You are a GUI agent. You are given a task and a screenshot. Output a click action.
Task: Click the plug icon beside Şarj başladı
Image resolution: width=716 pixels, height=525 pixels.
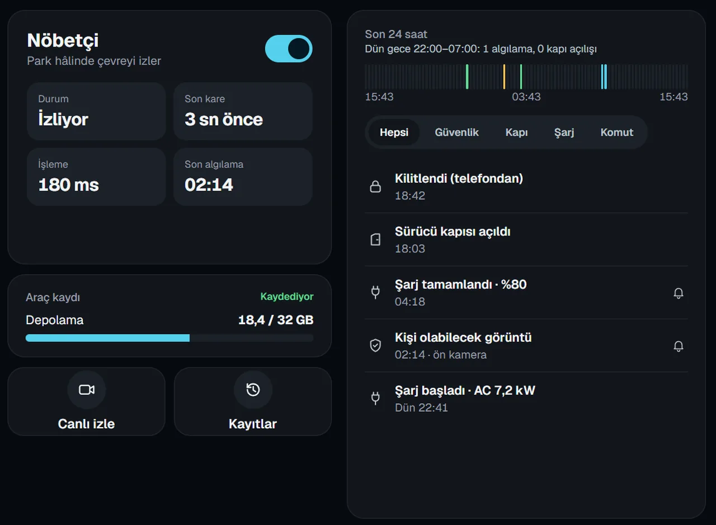click(375, 398)
